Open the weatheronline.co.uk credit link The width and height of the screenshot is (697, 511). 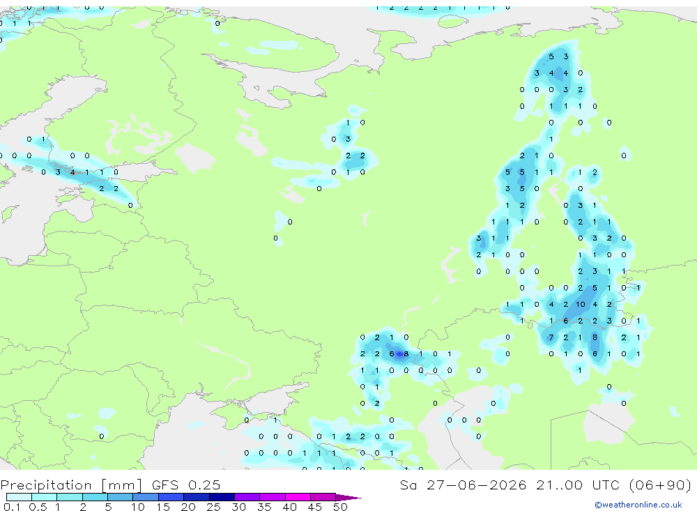click(x=638, y=505)
